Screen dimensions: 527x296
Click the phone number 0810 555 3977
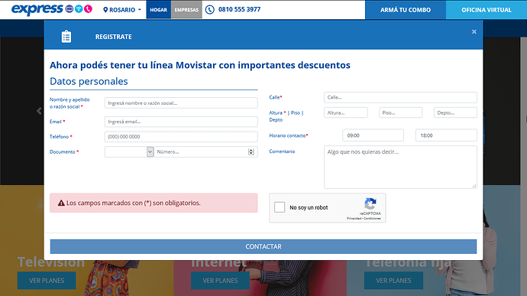(239, 9)
